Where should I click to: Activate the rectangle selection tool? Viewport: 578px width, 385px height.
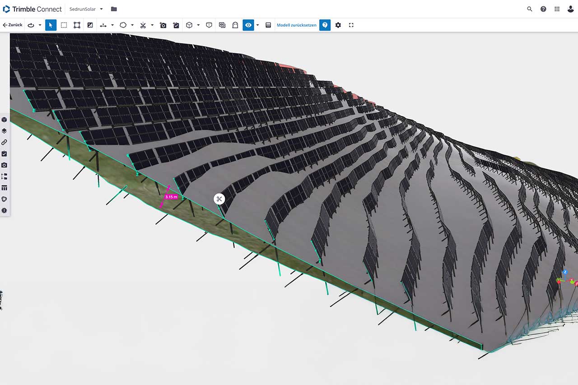pos(64,25)
